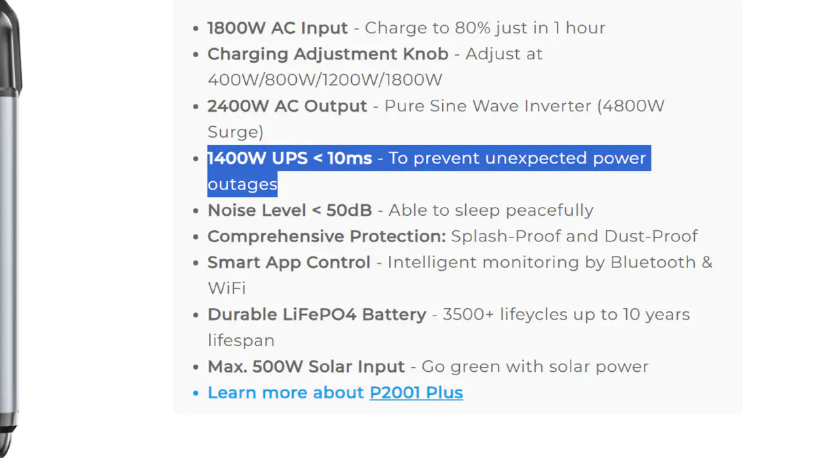The width and height of the screenshot is (815, 458).
Task: Click the highlighted '1400W UPS < 10ms' heading
Action: tap(290, 158)
